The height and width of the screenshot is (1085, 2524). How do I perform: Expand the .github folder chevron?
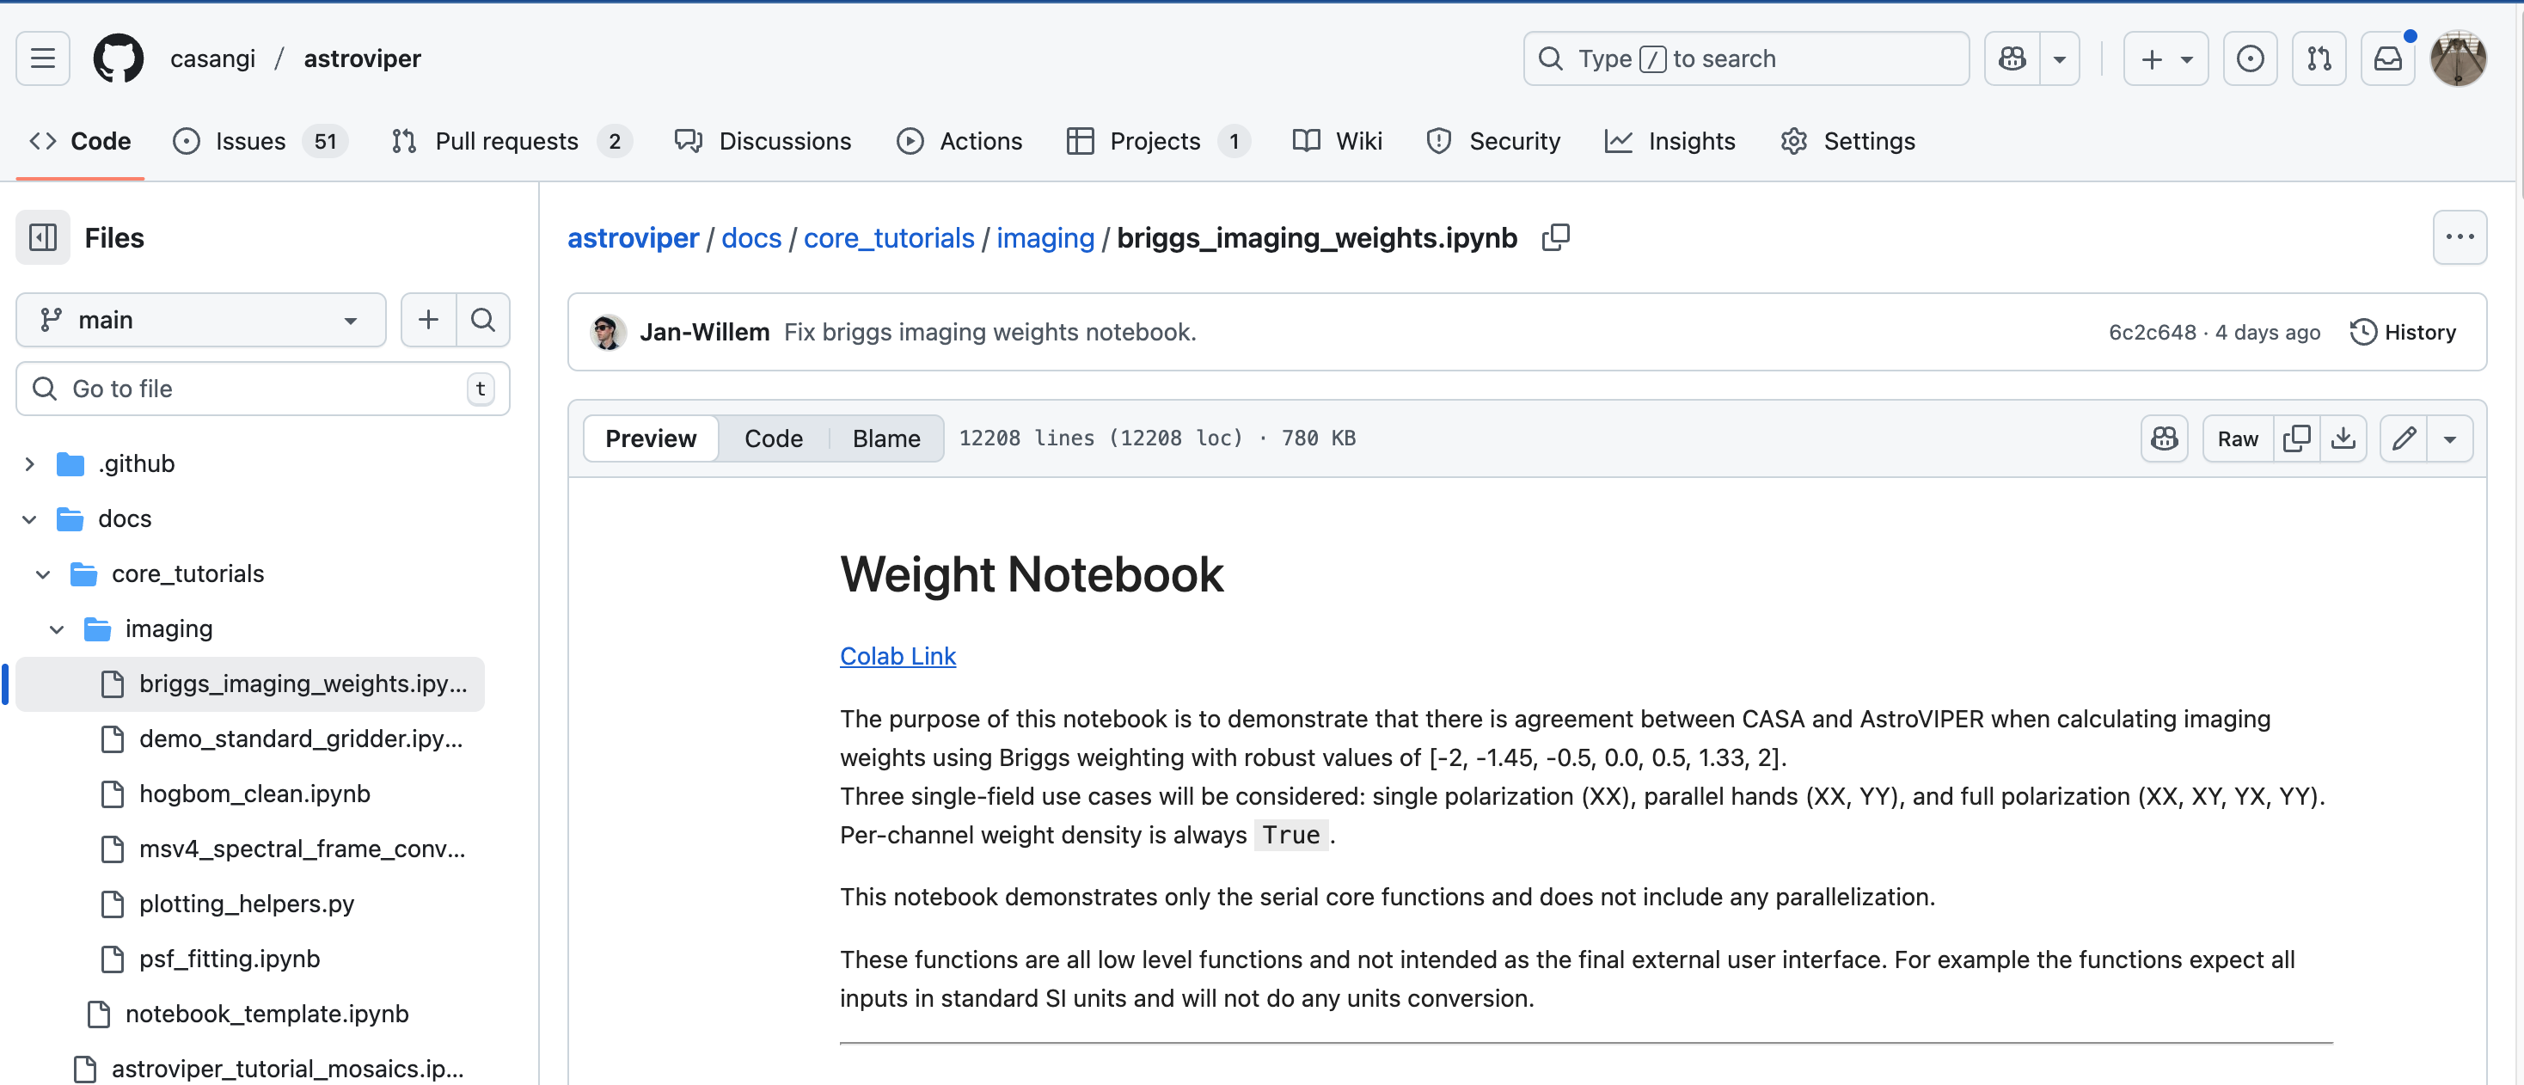point(29,463)
